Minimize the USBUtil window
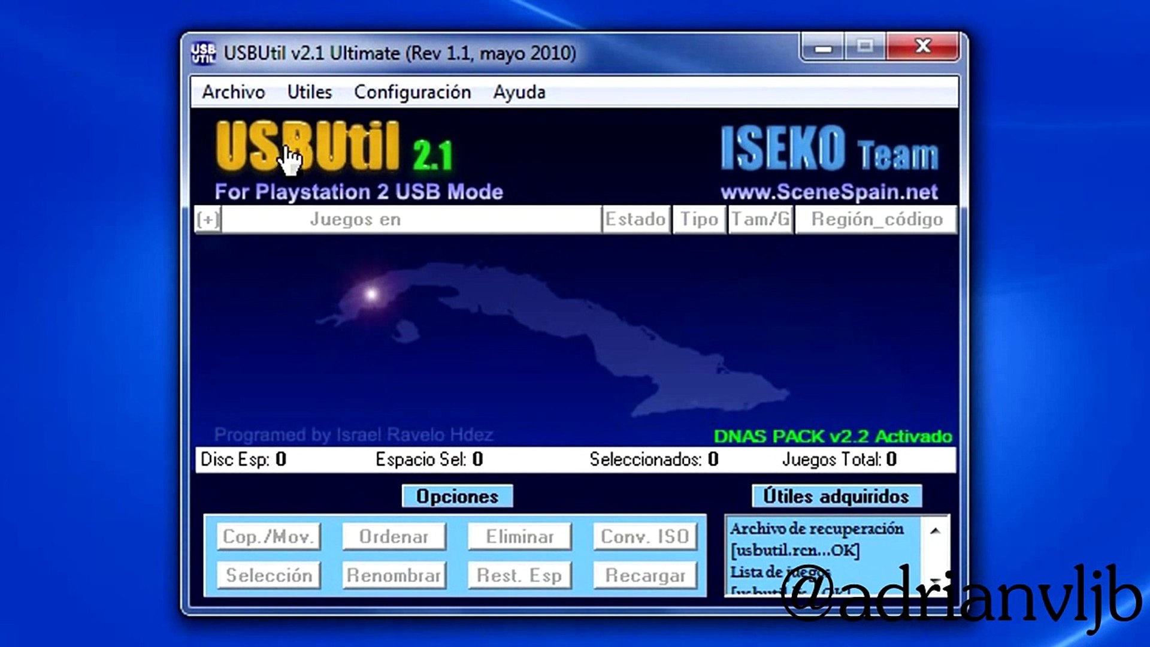 click(823, 47)
